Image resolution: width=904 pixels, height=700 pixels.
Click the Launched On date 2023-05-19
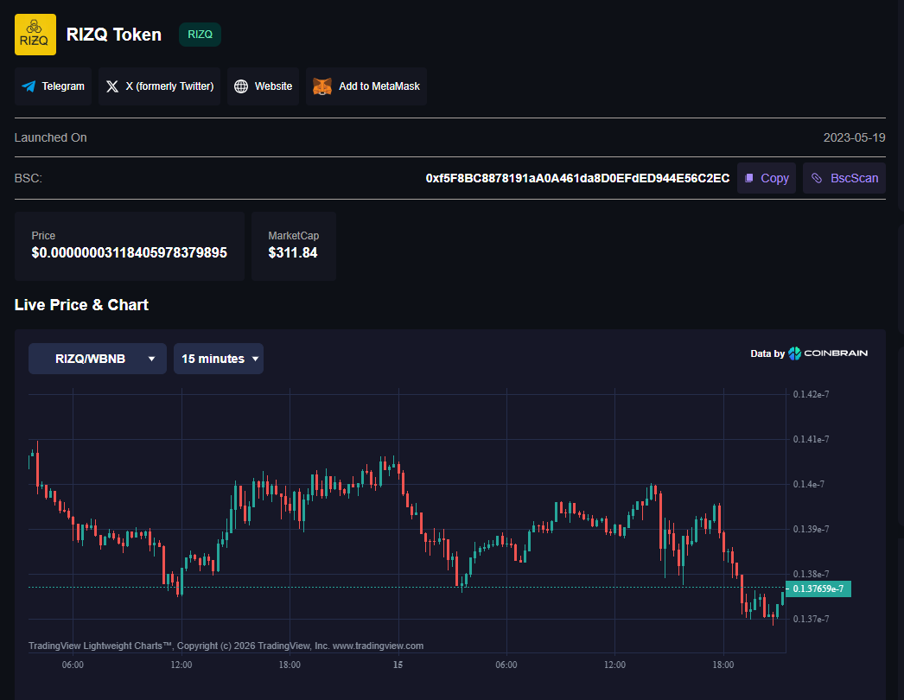click(x=852, y=137)
